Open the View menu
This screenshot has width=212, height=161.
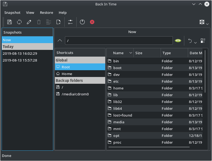click(30, 12)
